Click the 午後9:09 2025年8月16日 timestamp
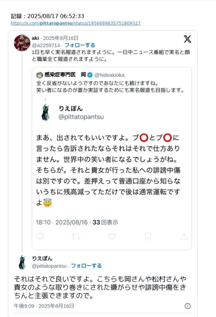 point(44,306)
